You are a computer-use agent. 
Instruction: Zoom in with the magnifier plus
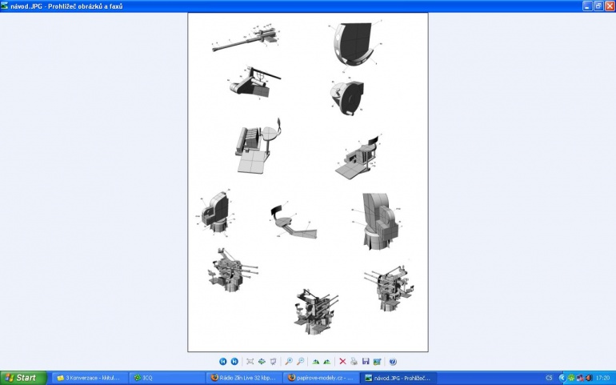[289, 362]
